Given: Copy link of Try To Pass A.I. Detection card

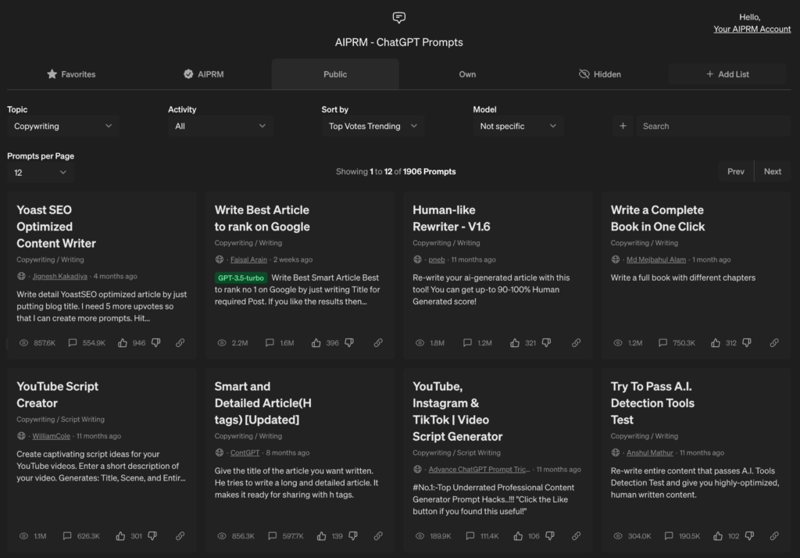Looking at the screenshot, I should (774, 535).
